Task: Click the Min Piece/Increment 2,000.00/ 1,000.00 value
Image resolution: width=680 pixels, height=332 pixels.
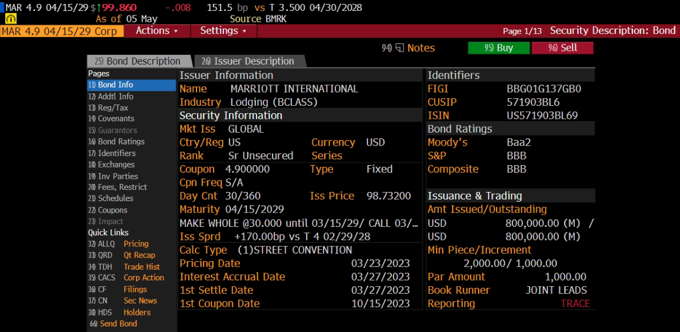Action: (x=510, y=263)
